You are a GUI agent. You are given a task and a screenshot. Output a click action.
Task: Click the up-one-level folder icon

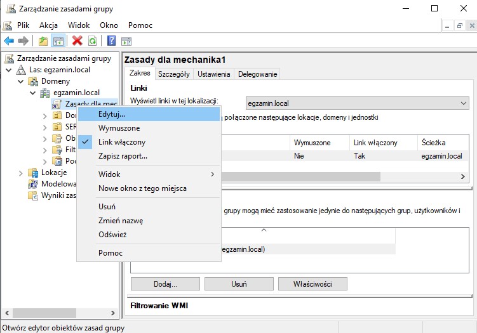tap(43, 41)
